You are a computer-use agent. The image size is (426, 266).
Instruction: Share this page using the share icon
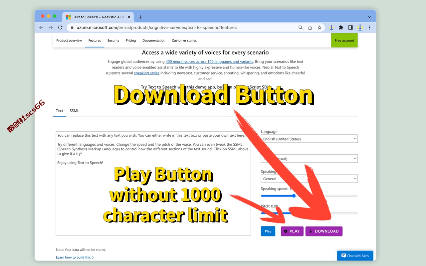tap(310, 28)
